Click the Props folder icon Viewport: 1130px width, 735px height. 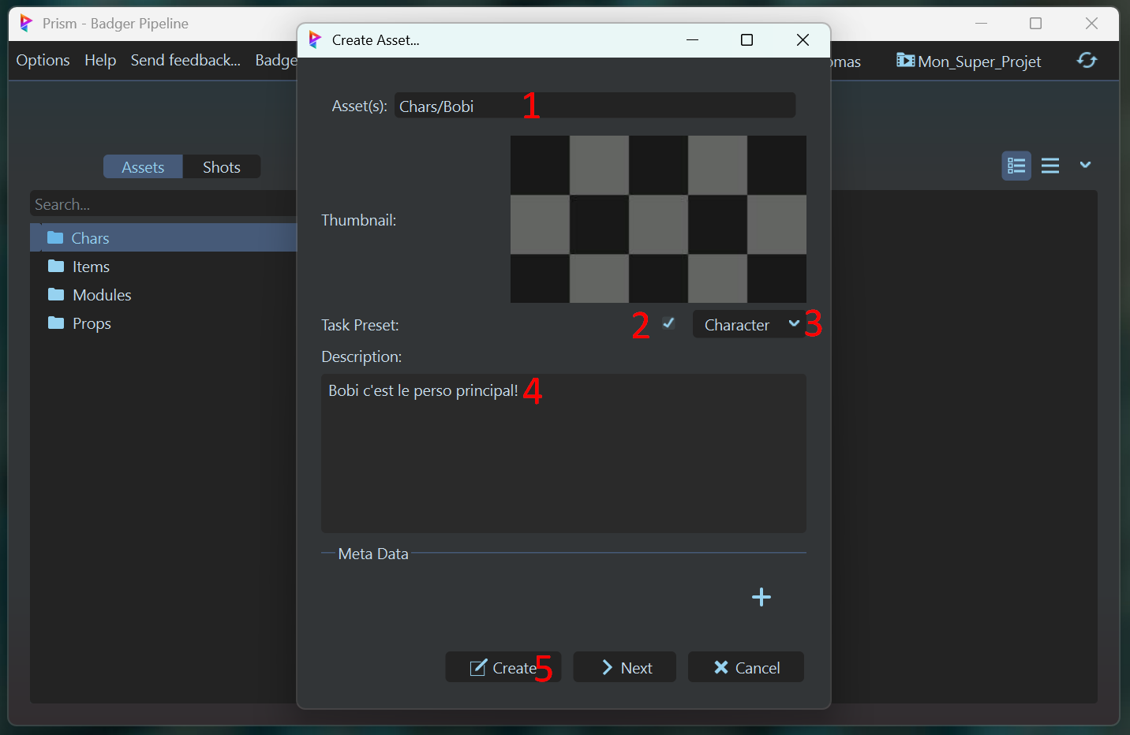(55, 323)
